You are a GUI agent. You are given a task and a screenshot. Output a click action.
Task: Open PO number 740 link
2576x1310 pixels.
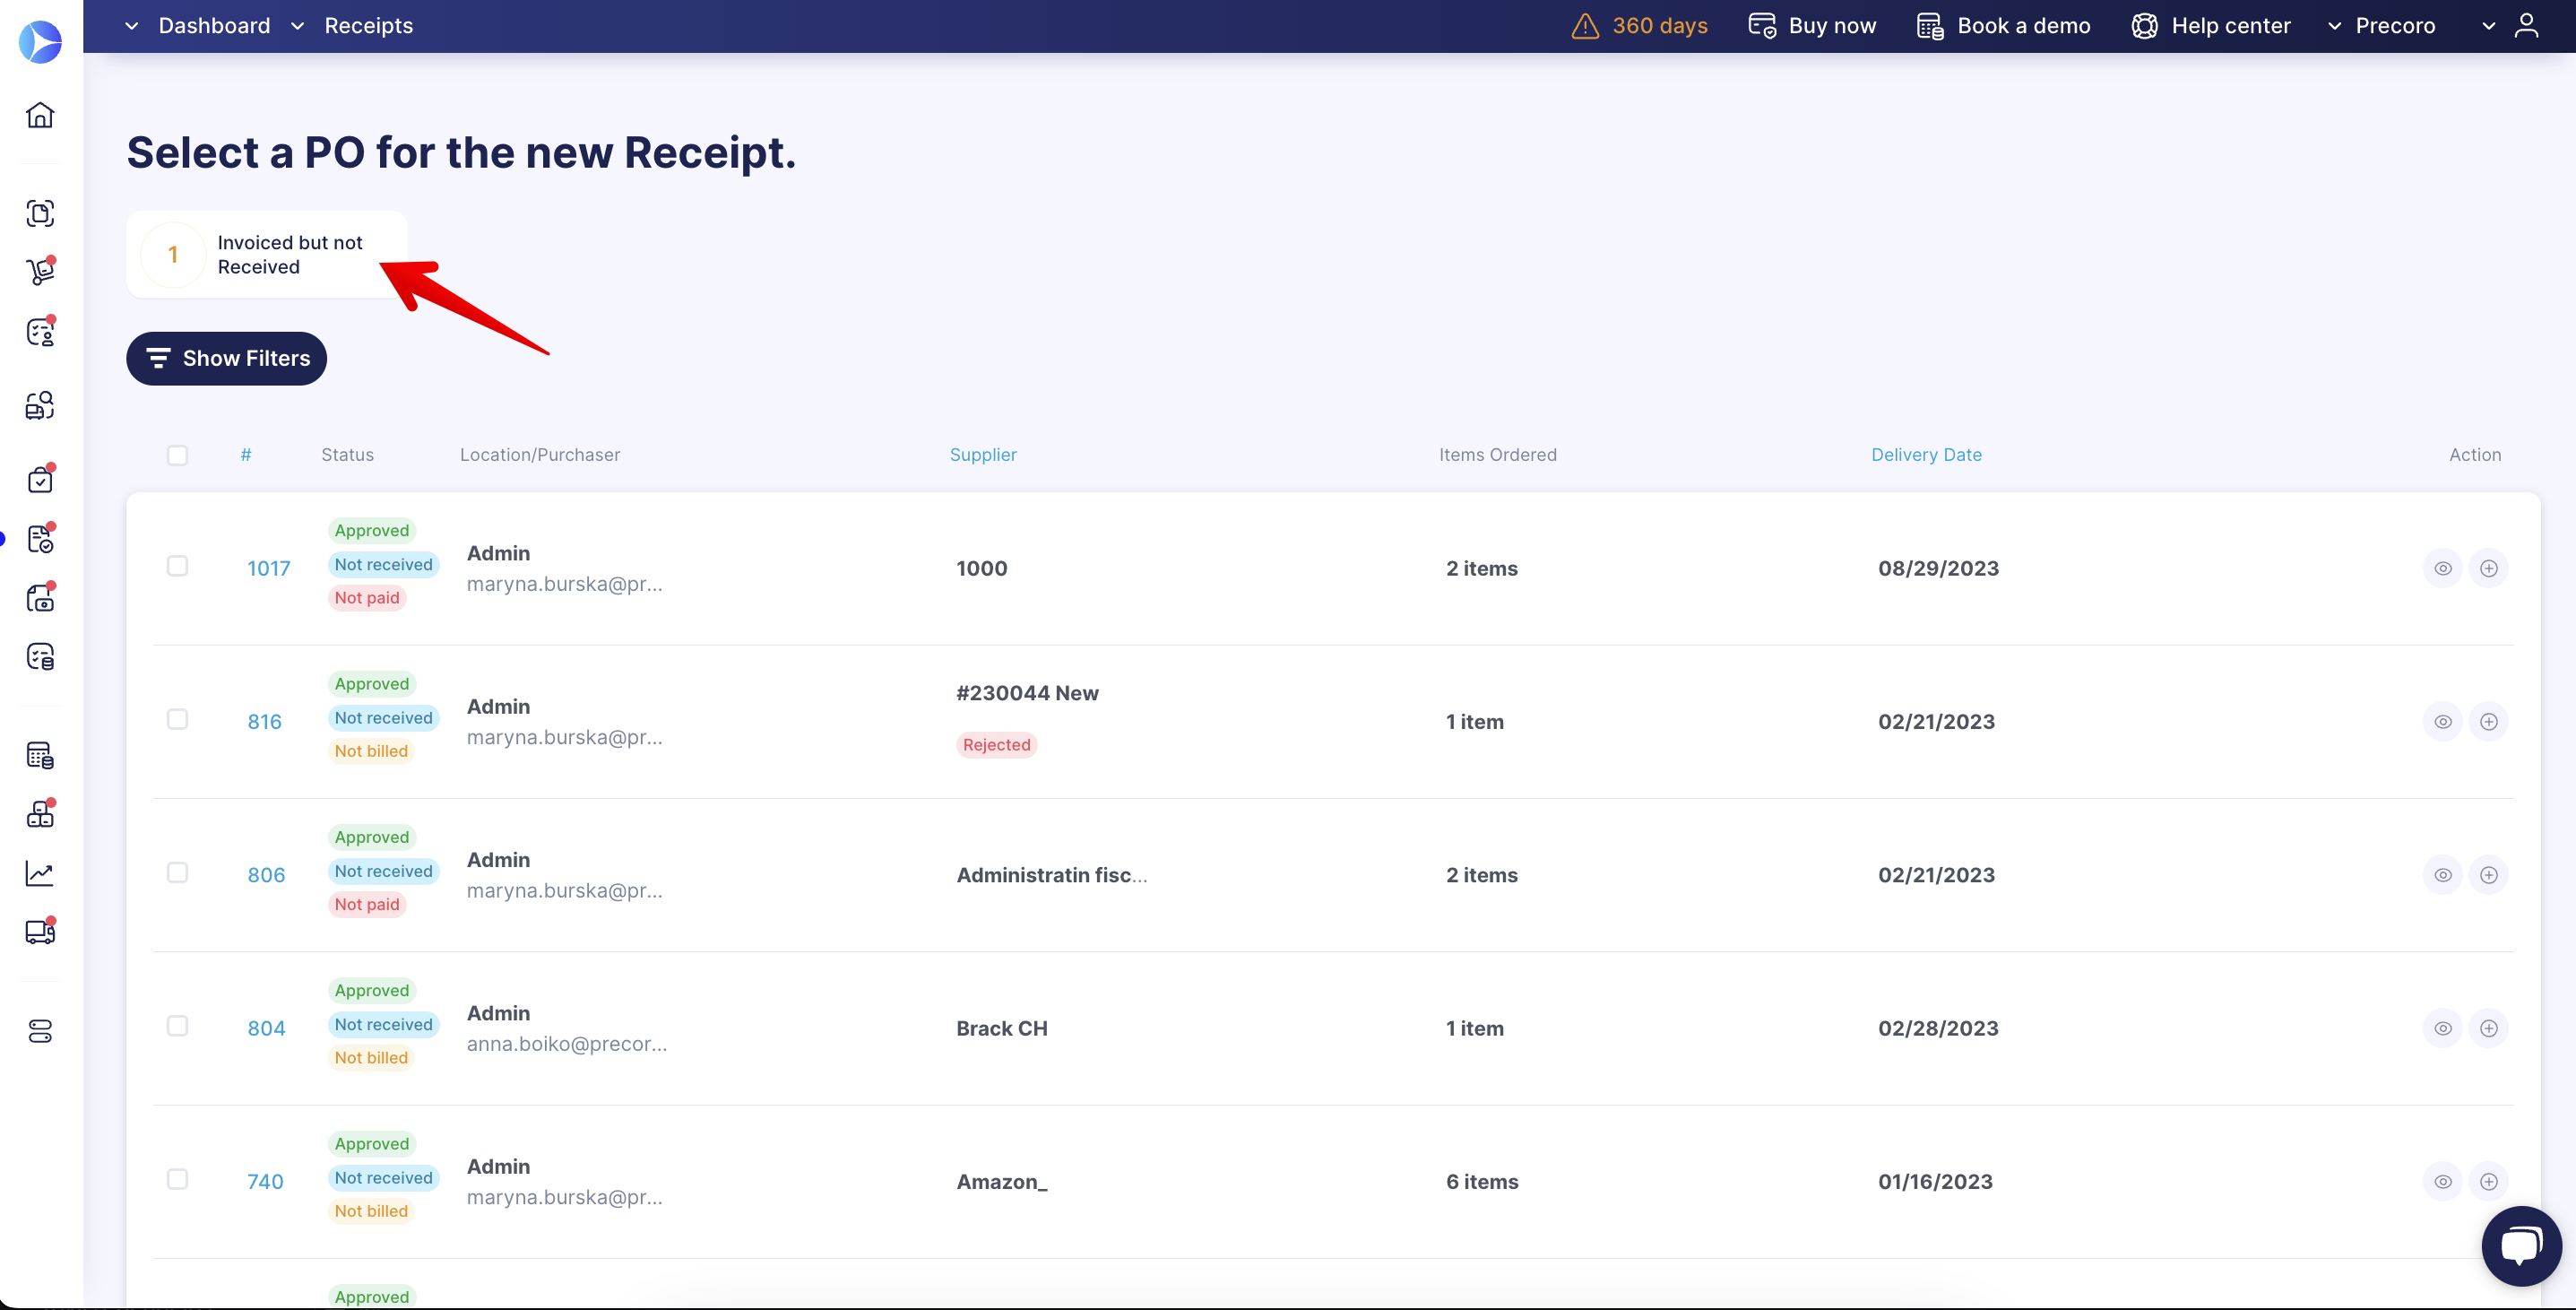coord(265,1181)
